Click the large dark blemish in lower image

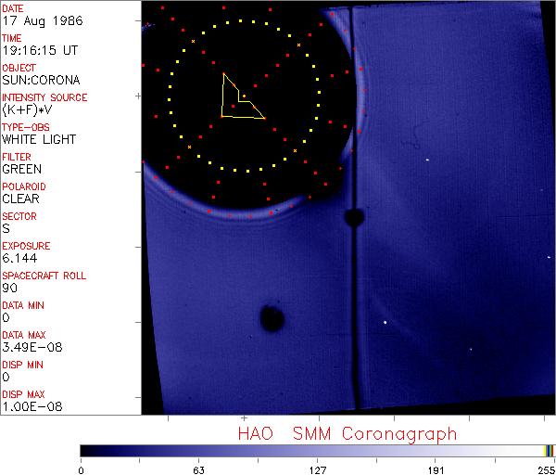click(x=272, y=318)
